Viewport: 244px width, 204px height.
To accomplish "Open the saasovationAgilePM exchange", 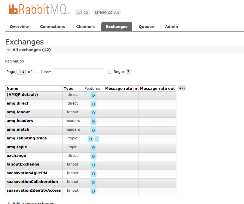I will tap(27, 173).
